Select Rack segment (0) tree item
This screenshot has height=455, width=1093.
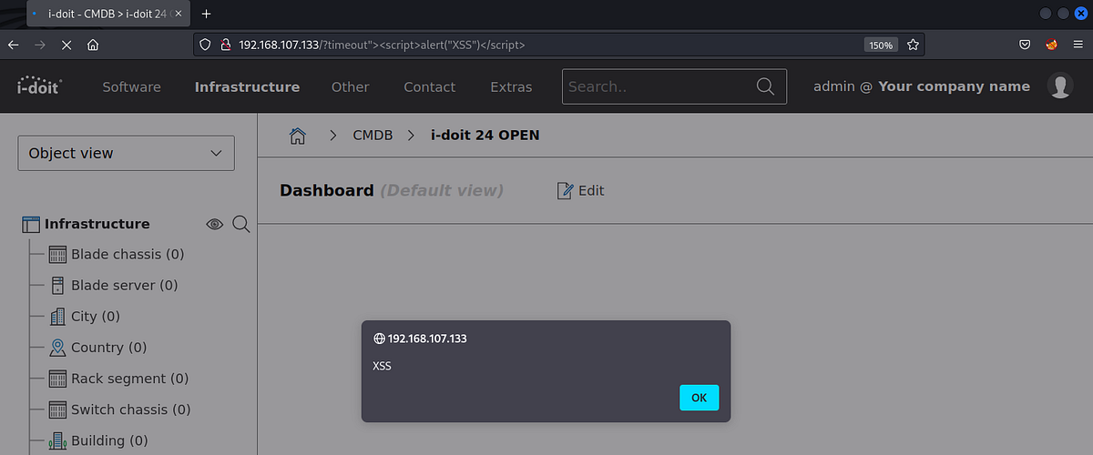pos(129,379)
